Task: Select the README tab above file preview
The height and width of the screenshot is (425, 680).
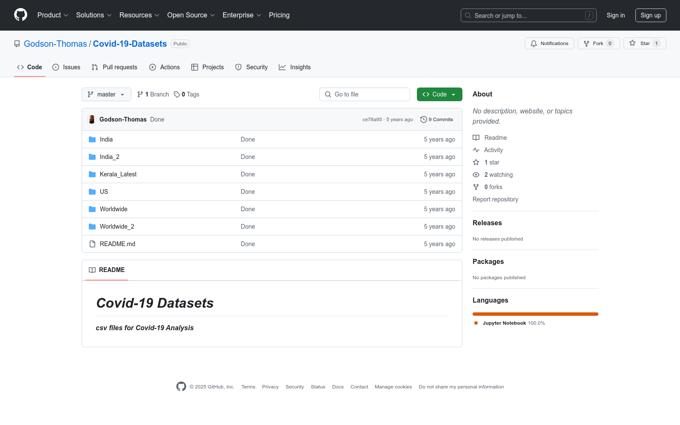Action: (x=107, y=270)
